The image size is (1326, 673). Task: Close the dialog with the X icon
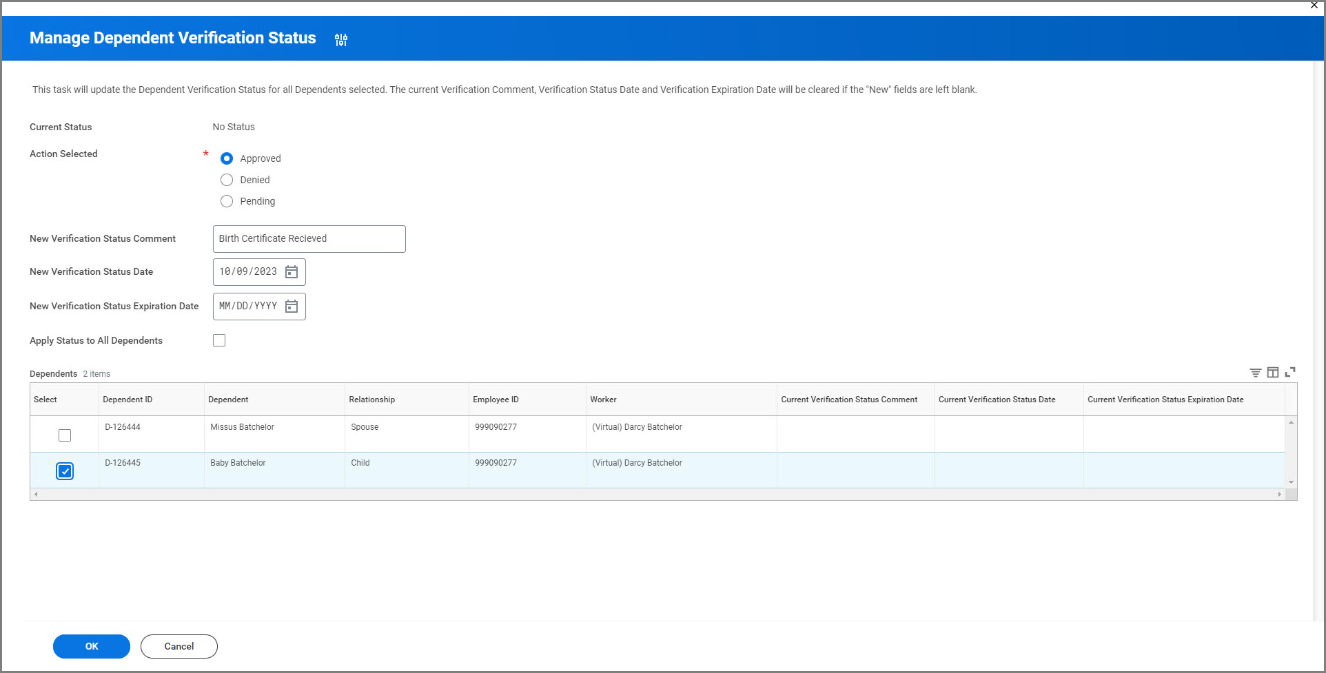1314,6
